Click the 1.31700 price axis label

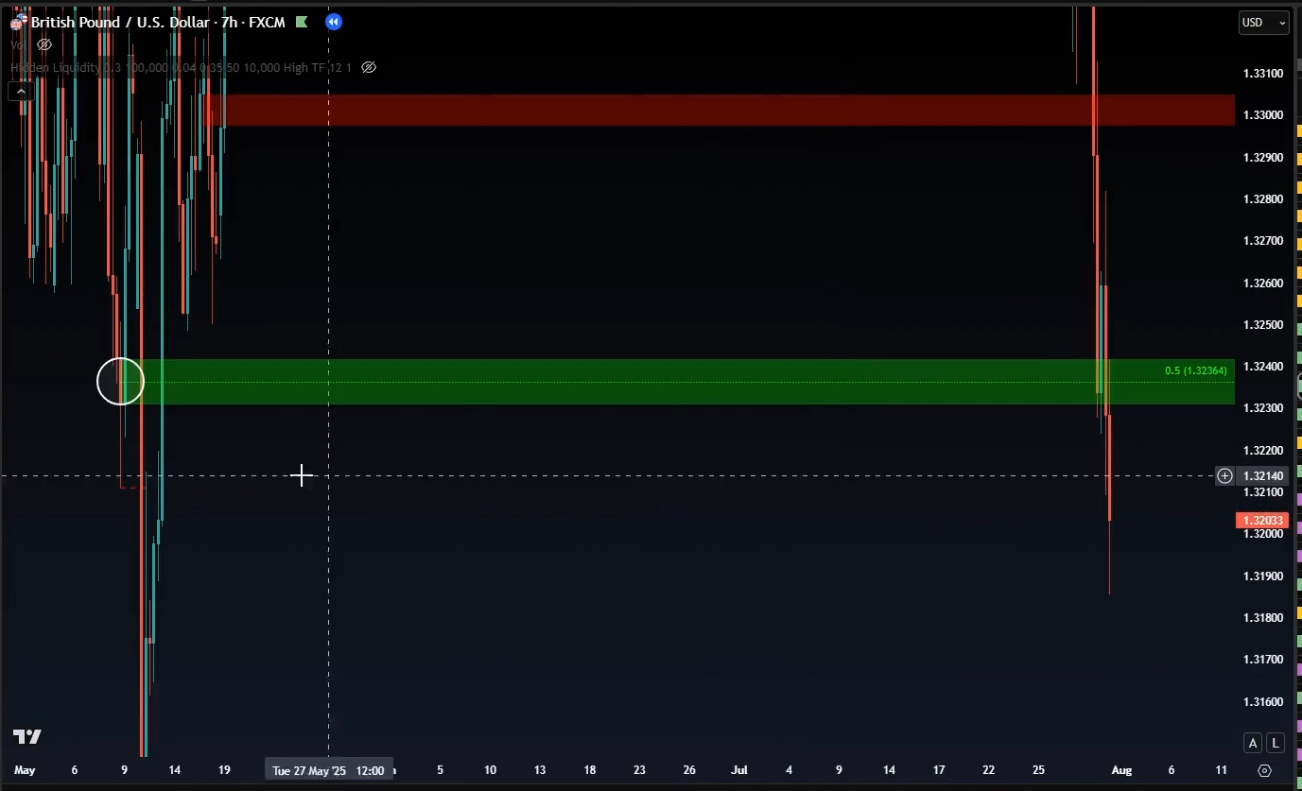click(1263, 660)
